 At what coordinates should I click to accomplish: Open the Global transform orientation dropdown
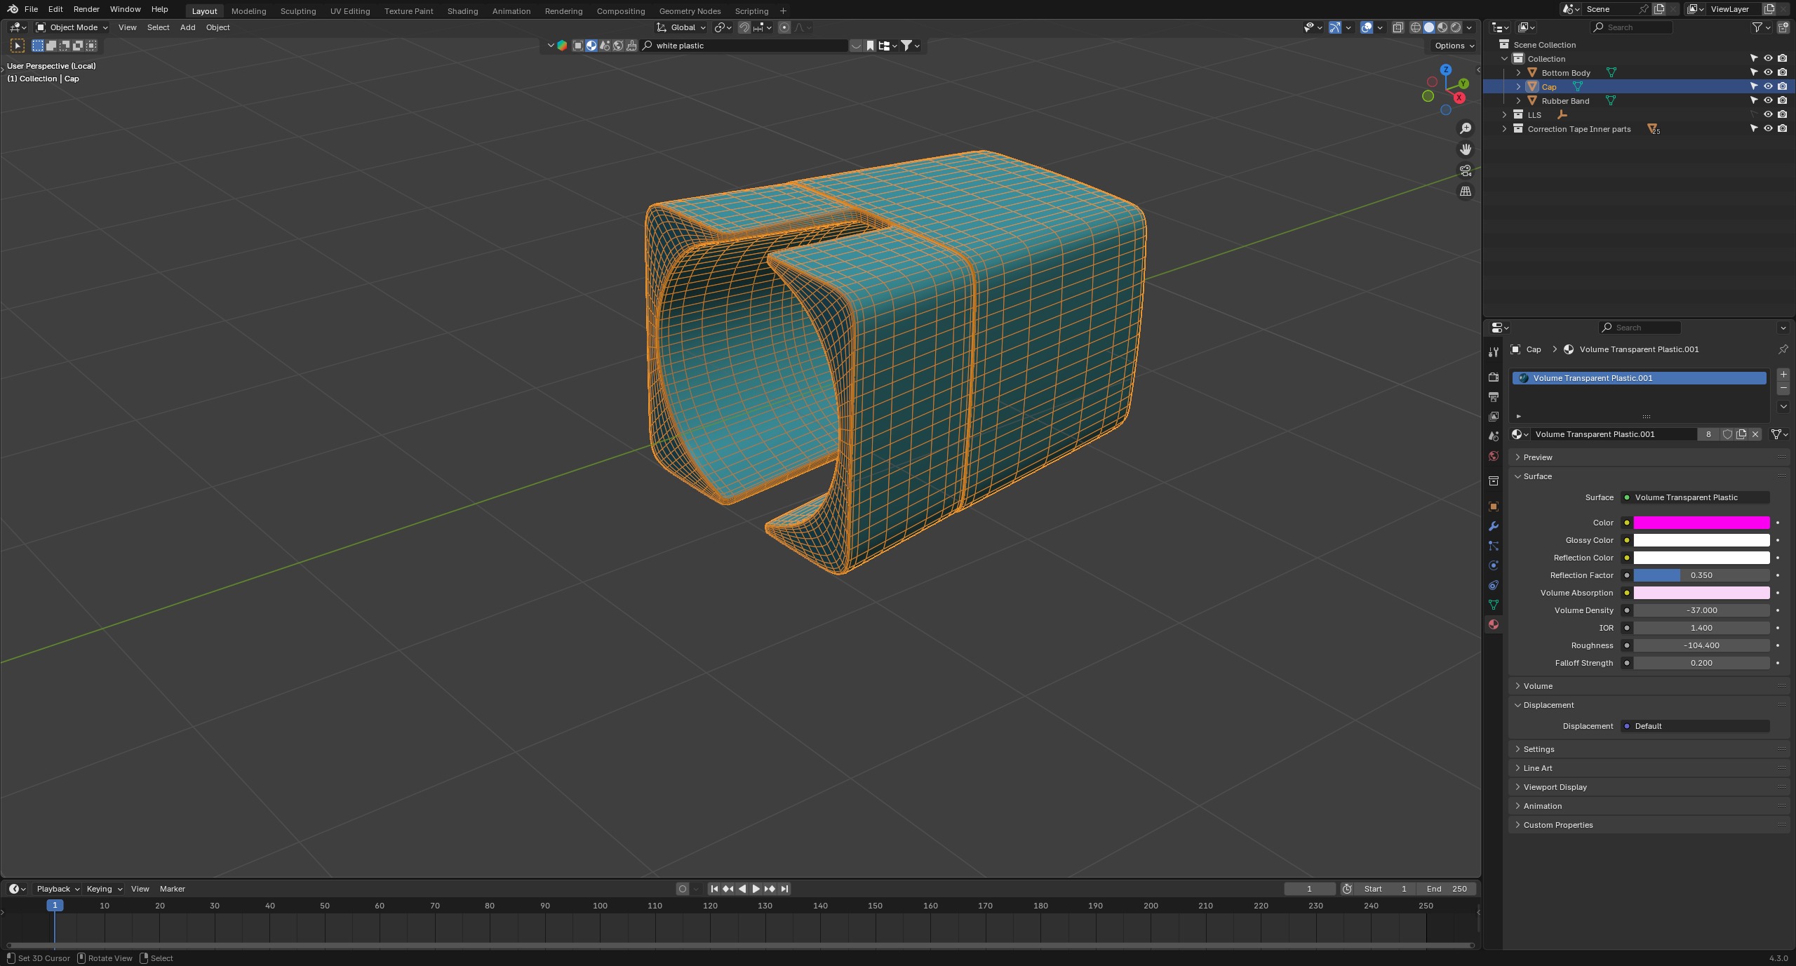pos(681,27)
